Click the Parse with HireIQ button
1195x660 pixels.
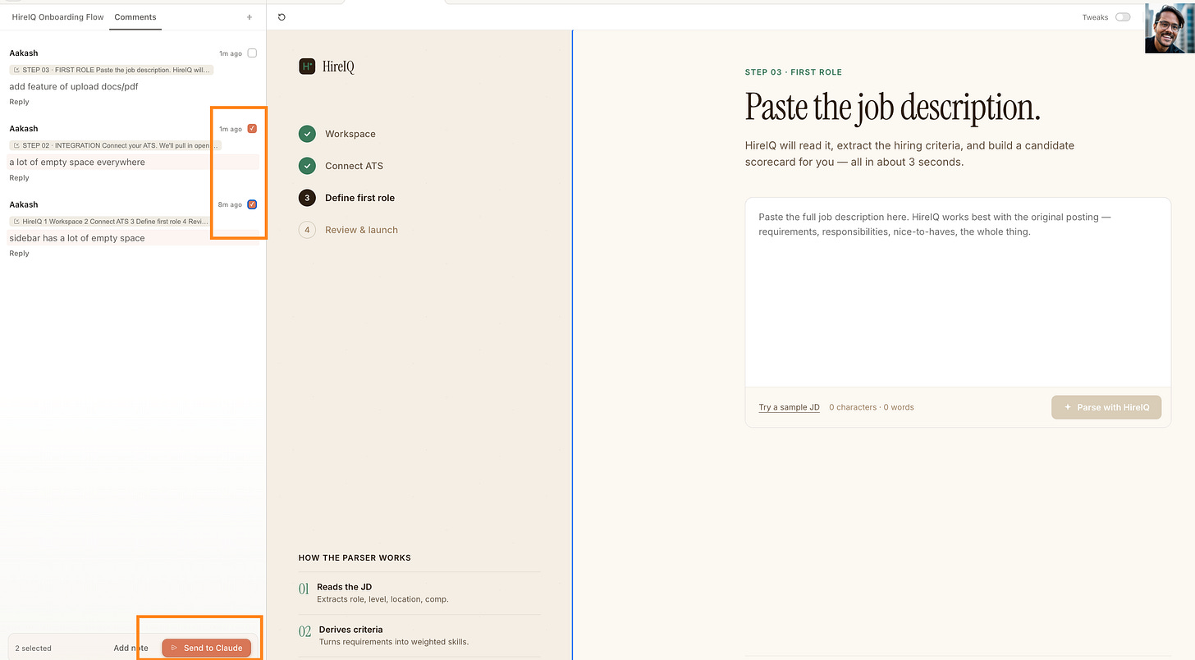tap(1106, 407)
